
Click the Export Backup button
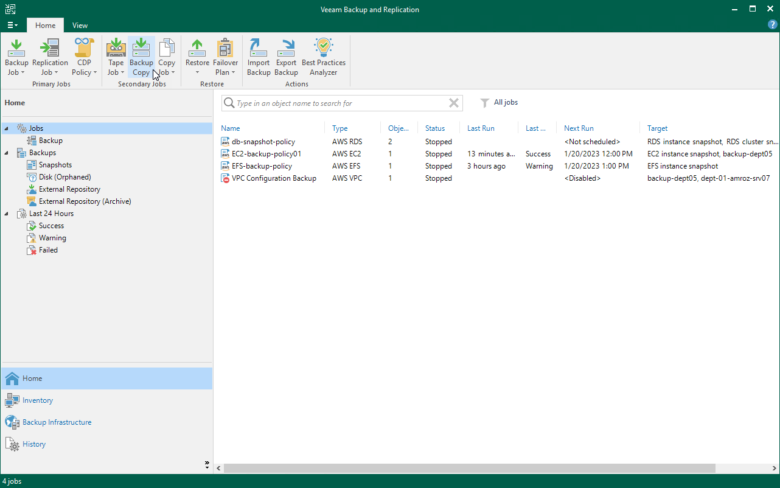click(286, 57)
